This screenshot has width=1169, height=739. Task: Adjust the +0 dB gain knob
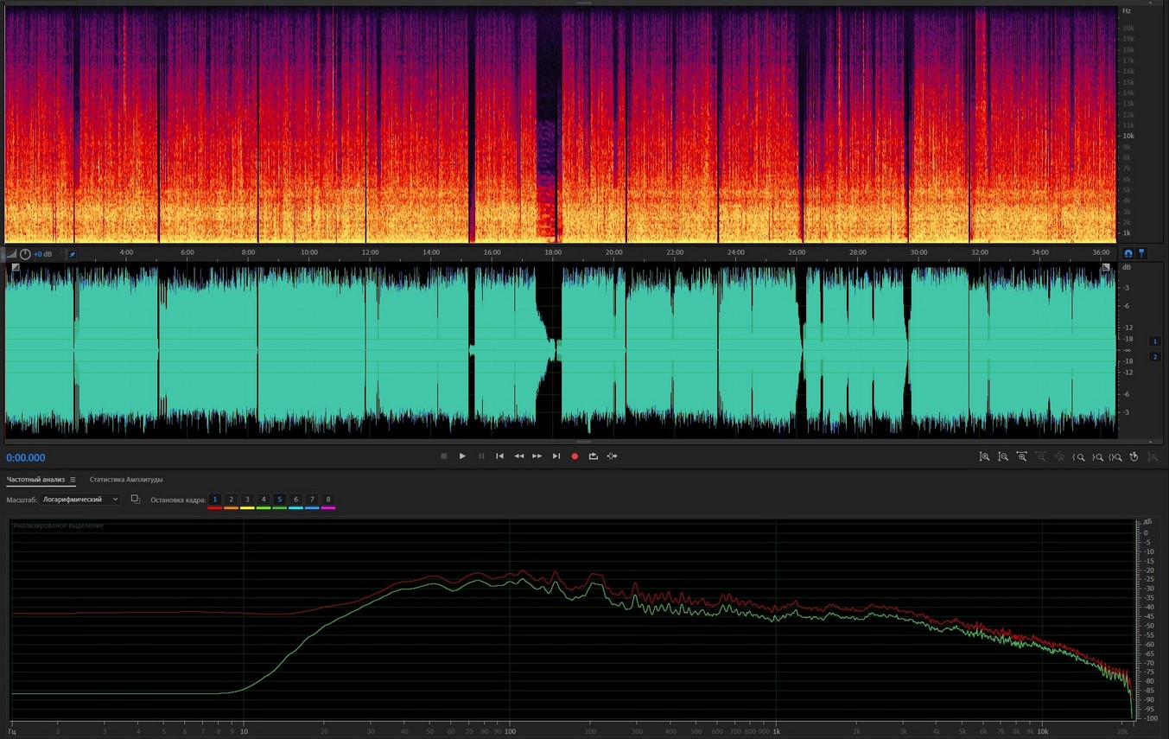point(25,254)
